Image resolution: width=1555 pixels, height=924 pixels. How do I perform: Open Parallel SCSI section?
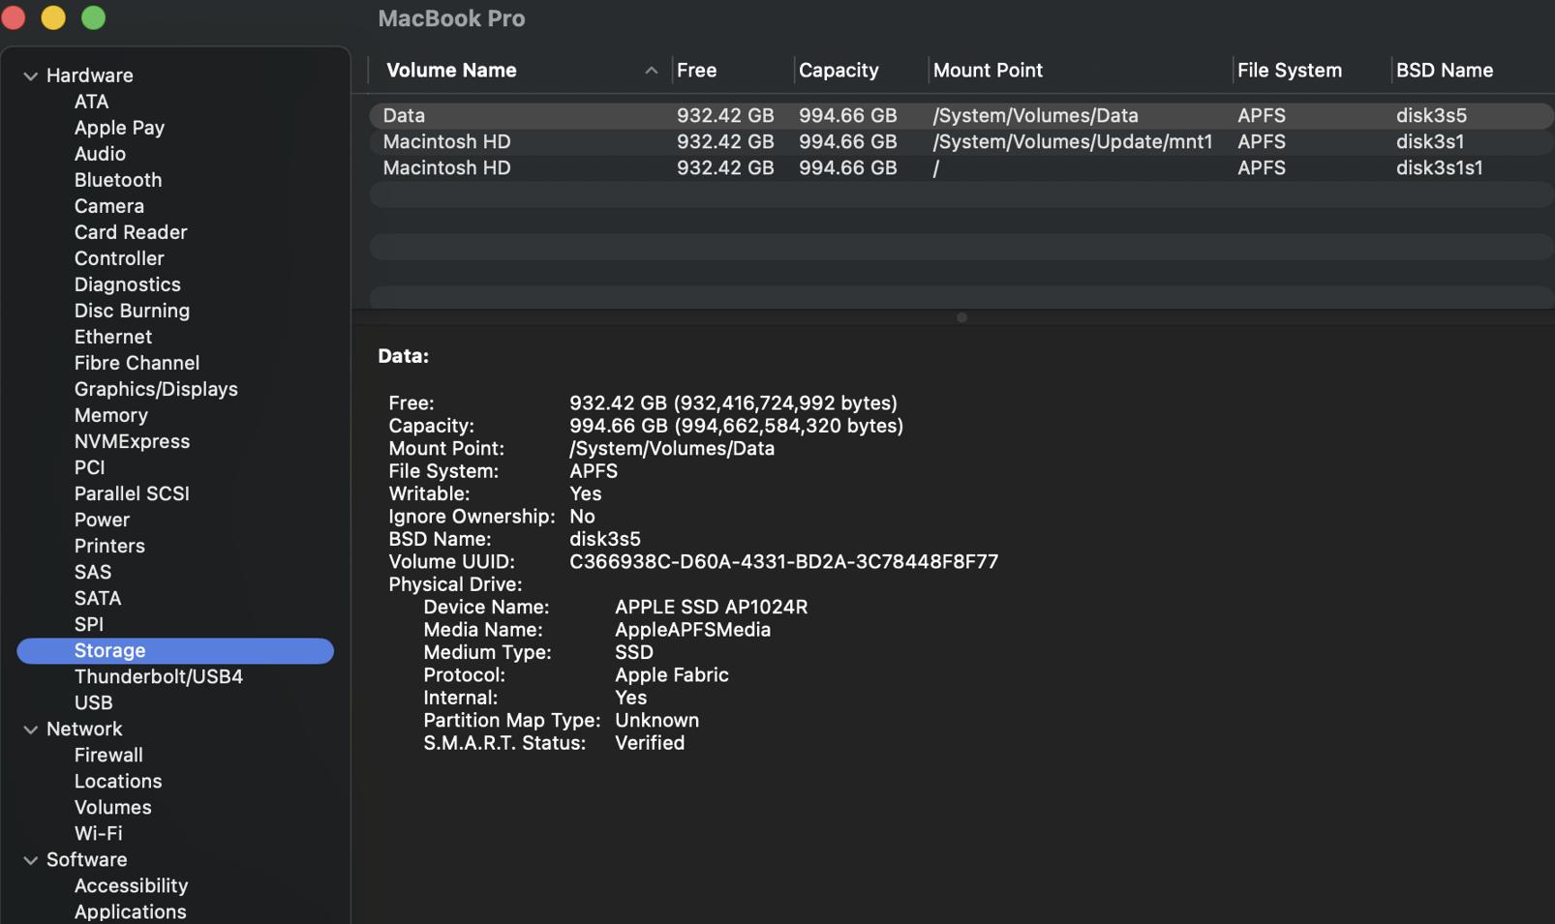pos(132,493)
